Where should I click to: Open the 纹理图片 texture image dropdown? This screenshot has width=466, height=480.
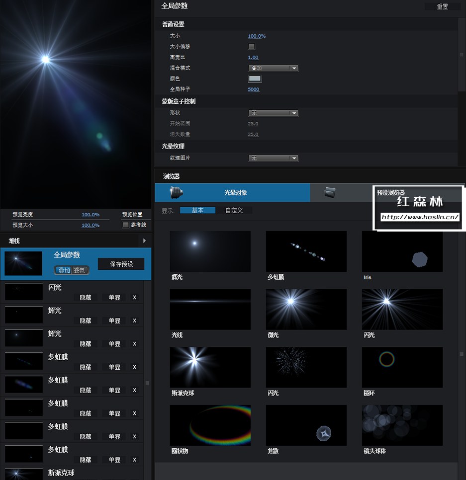pos(273,159)
